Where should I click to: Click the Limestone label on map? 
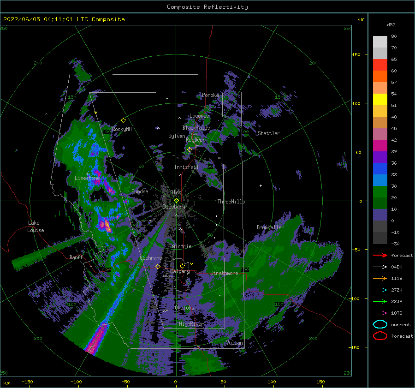[87, 178]
